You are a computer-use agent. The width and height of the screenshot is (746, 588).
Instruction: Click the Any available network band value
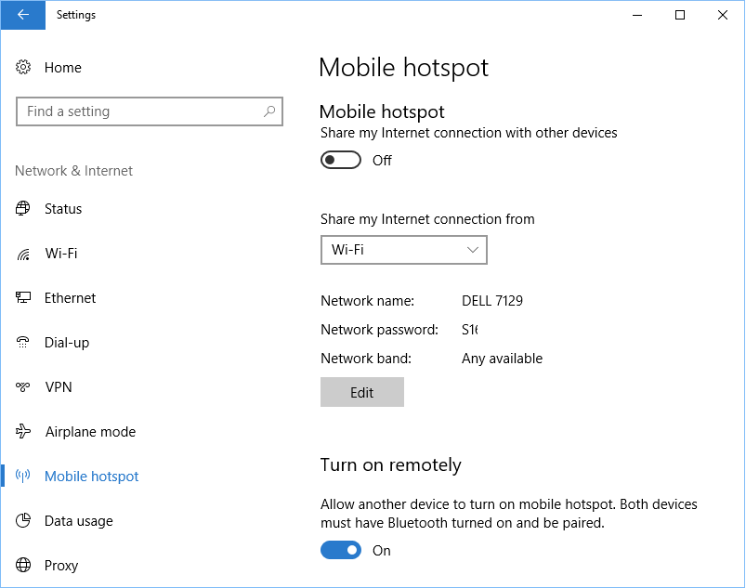pyautogui.click(x=502, y=359)
